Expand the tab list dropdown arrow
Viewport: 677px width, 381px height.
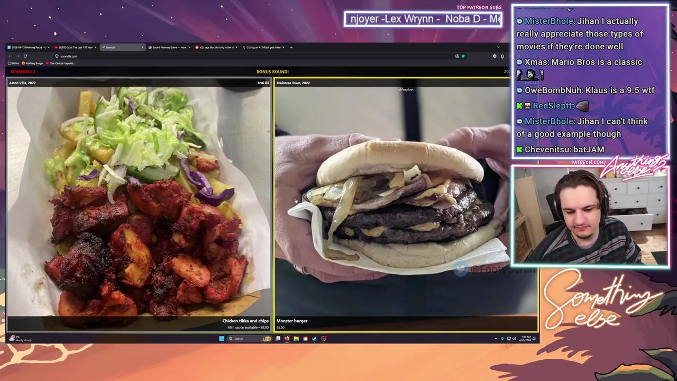pyautogui.click(x=498, y=47)
